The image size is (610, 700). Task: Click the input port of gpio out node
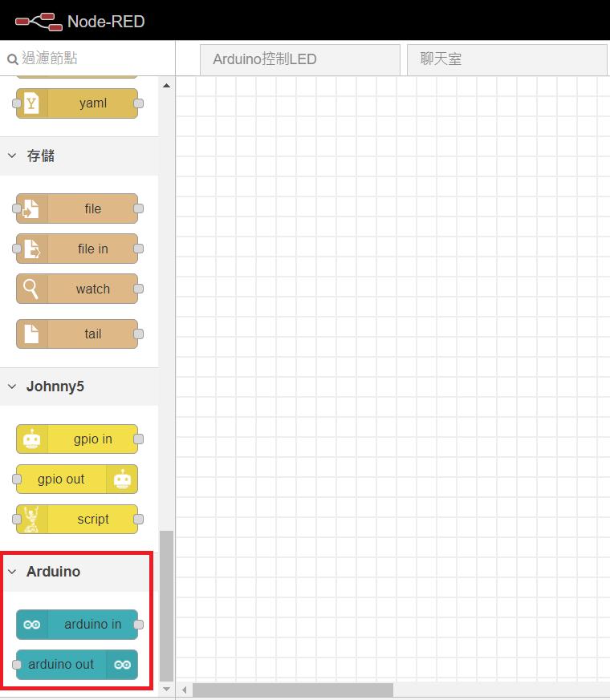coord(17,479)
